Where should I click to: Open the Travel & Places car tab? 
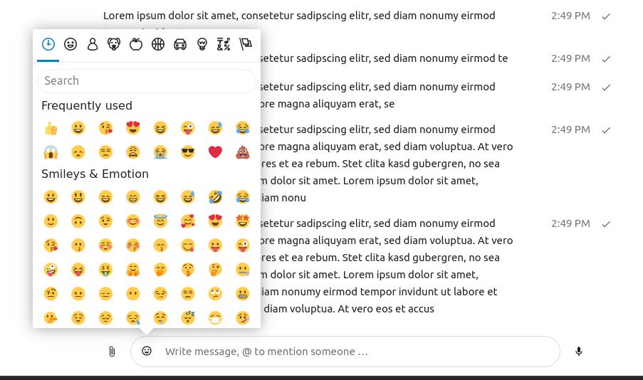pyautogui.click(x=180, y=44)
